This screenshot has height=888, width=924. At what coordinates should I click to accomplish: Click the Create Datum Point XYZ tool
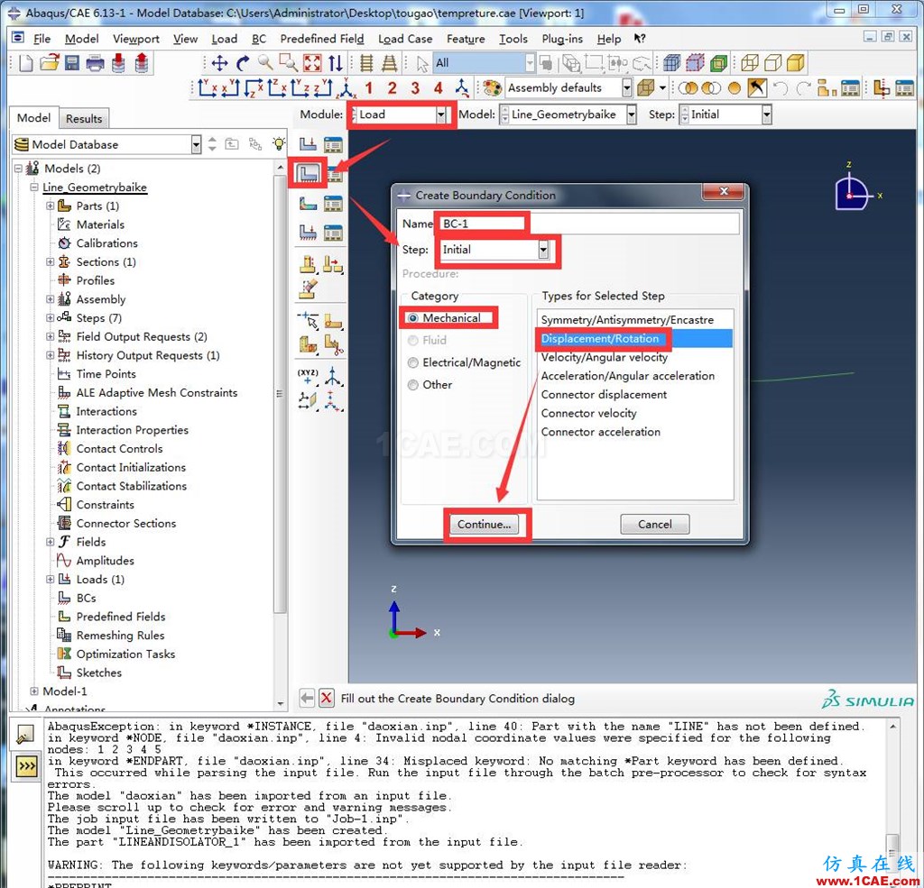[x=308, y=376]
